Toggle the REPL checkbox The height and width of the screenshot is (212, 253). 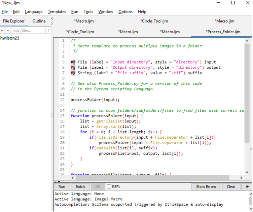click(109, 187)
